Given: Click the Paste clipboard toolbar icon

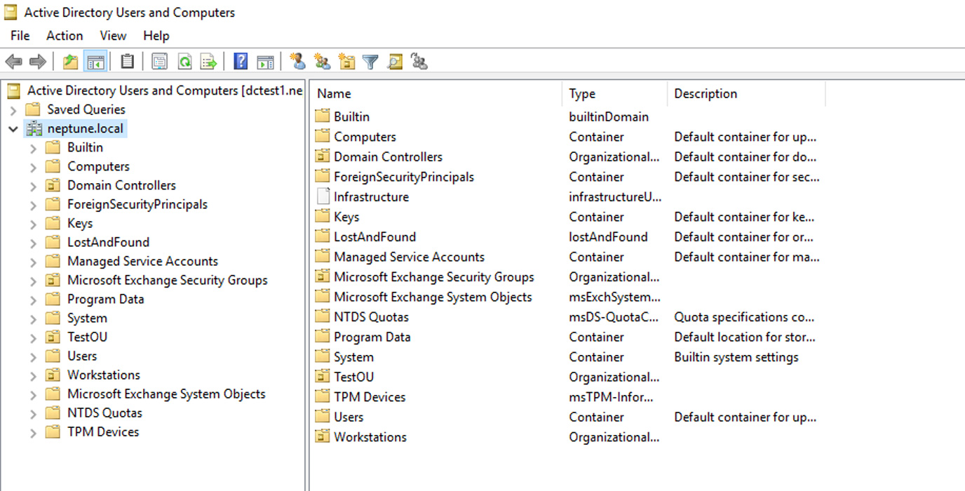Looking at the screenshot, I should pos(127,62).
